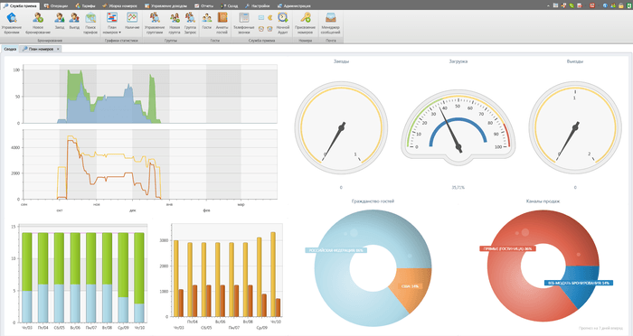Screen dimensions: 633x336
Task: Click Присвоение номеров key icon
Action: pyautogui.click(x=306, y=23)
